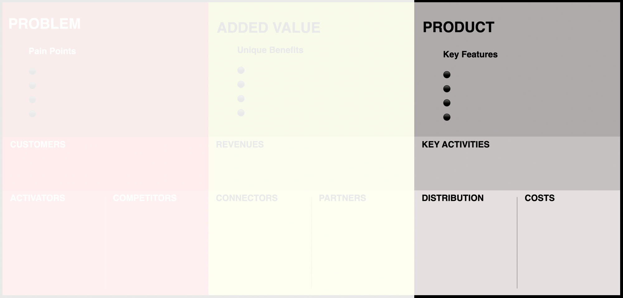
Task: Click the fourth black bullet under Key Features
Action: point(447,117)
